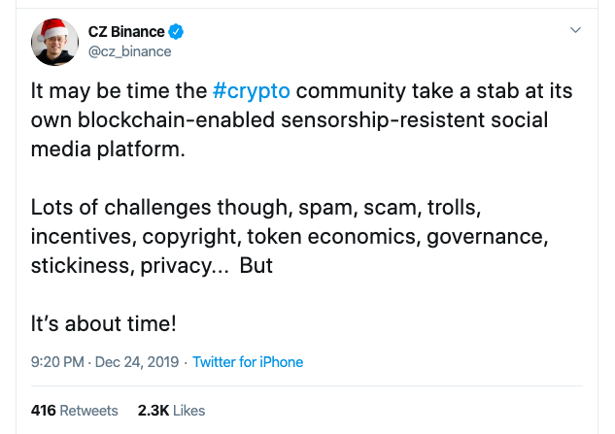Open the #crypto hashtag link

[252, 92]
